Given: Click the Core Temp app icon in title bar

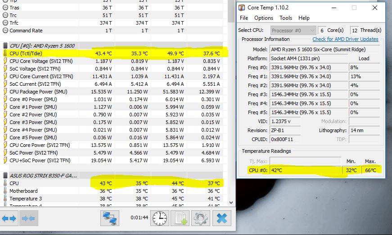Looking at the screenshot, I should (x=242, y=8).
